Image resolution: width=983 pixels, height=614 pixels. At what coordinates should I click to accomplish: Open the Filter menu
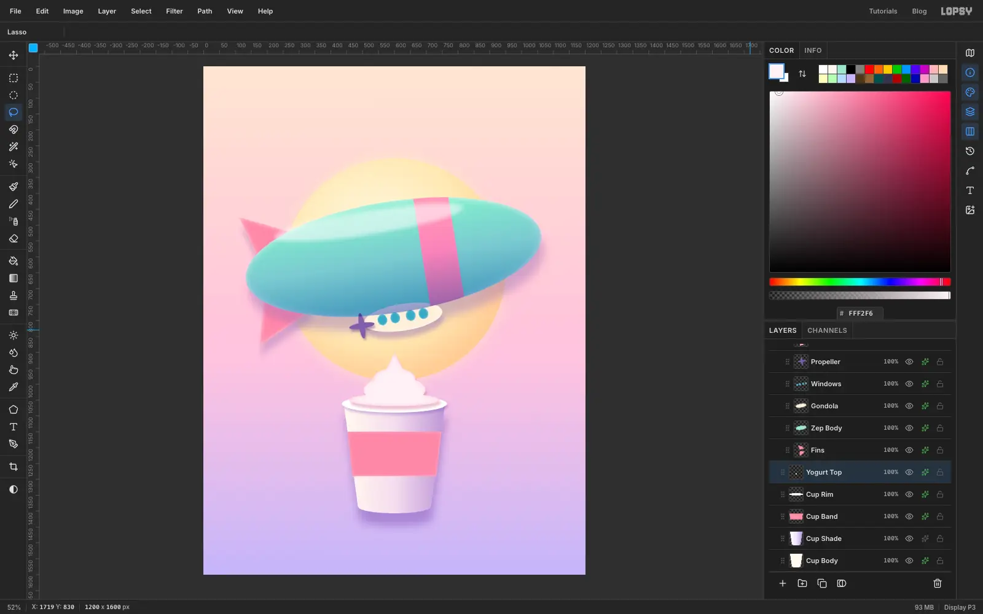coord(174,11)
